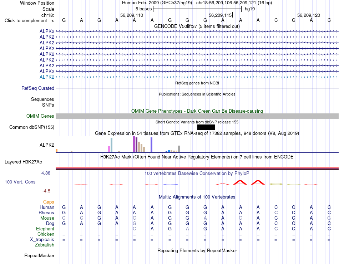This screenshot has width=339, height=264.
Task: Select the light-blue ALPK2 transcript label
Action: (x=47, y=77)
